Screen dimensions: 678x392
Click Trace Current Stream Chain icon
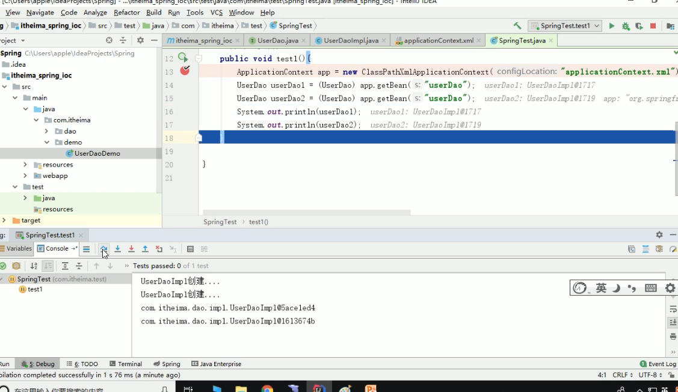point(204,249)
